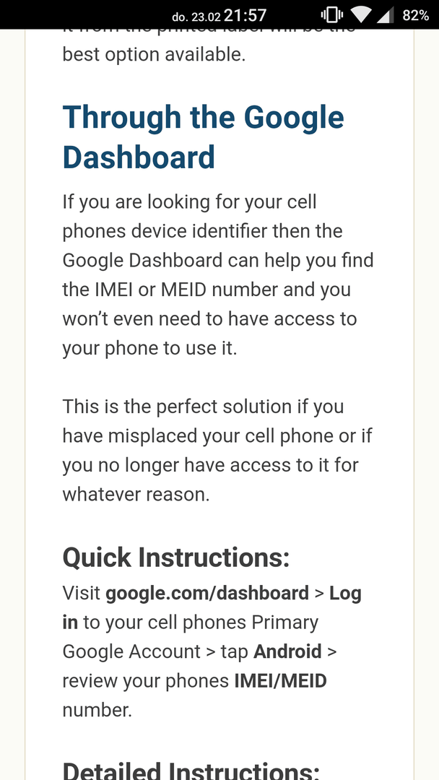Tap the Quick Instructions heading
The image size is (439, 780).
[176, 557]
